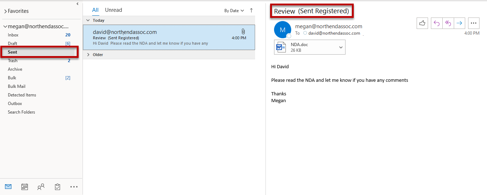This screenshot has height=195, width=487.
Task: Open the People contacts icon
Action: [x=41, y=186]
